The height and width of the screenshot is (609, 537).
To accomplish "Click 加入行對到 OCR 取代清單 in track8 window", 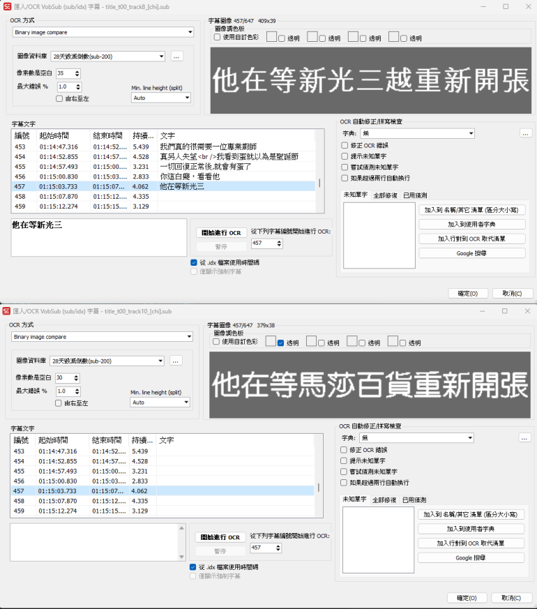I will [x=472, y=239].
